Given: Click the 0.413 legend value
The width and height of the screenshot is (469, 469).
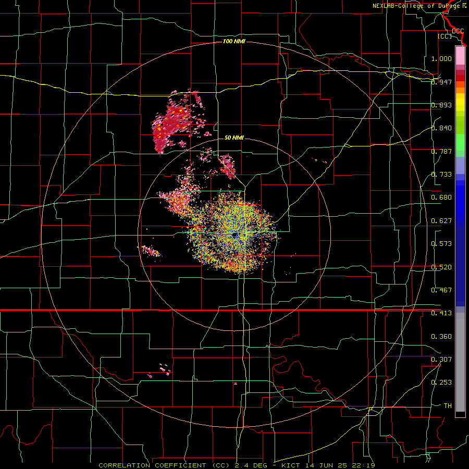Looking at the screenshot, I should point(441,313).
